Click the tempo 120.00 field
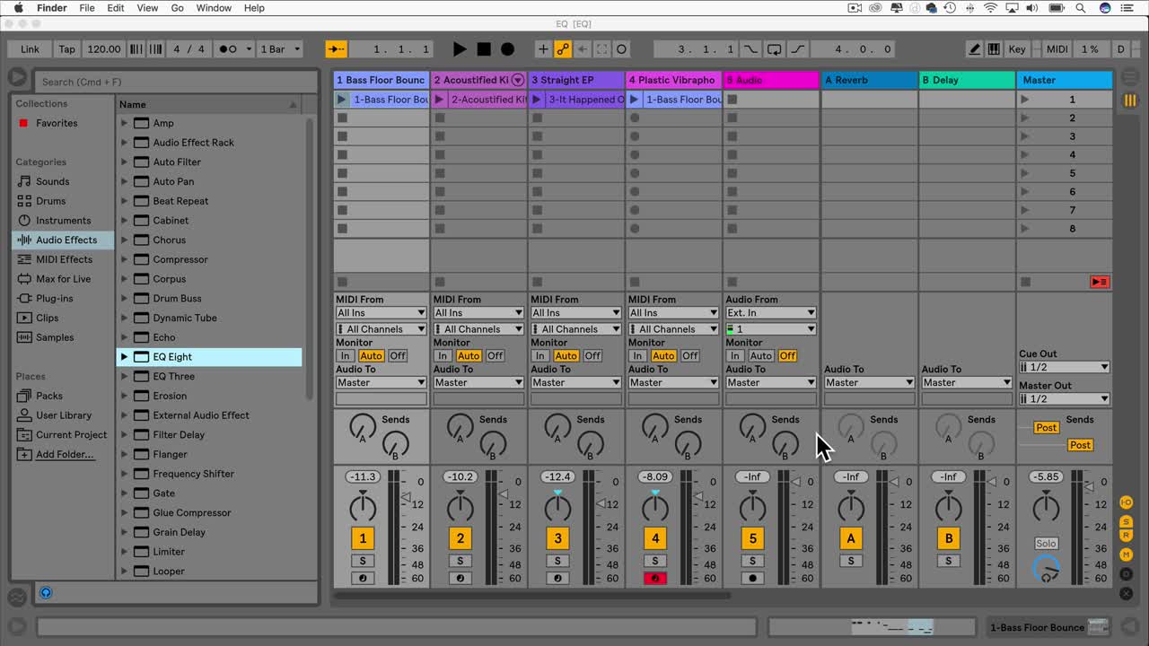 pyautogui.click(x=104, y=49)
